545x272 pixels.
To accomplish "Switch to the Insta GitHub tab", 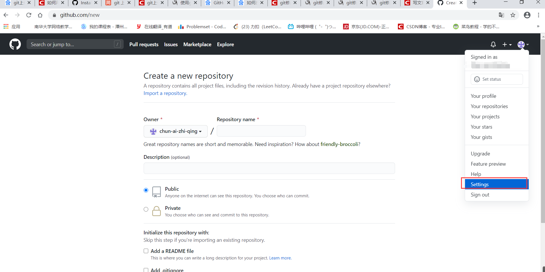I will tap(85, 3).
